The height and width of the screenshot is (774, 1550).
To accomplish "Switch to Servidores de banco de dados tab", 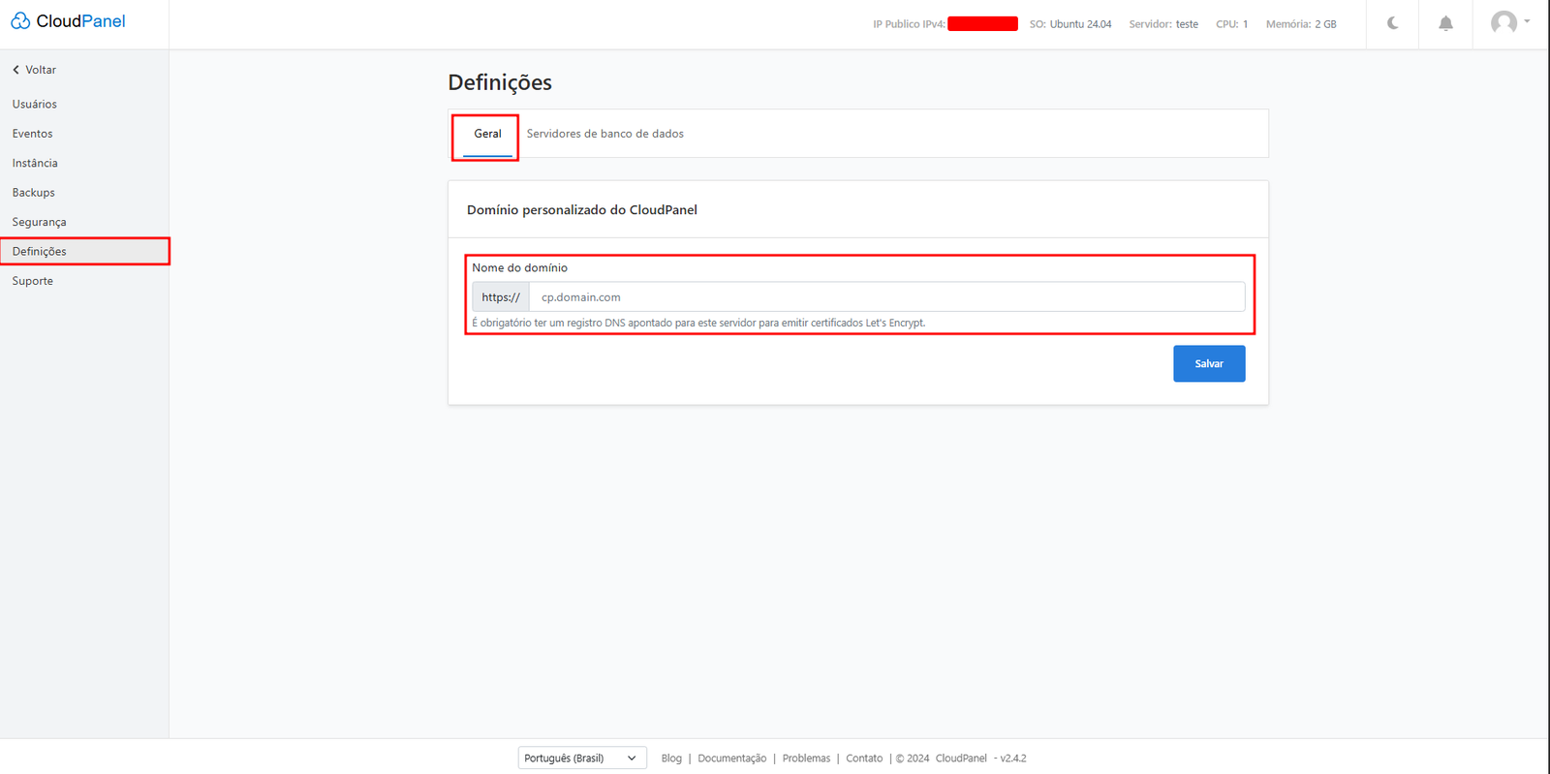I will pos(604,134).
